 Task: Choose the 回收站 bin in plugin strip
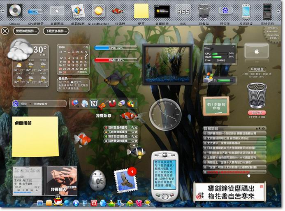pyautogui.click(x=204, y=12)
